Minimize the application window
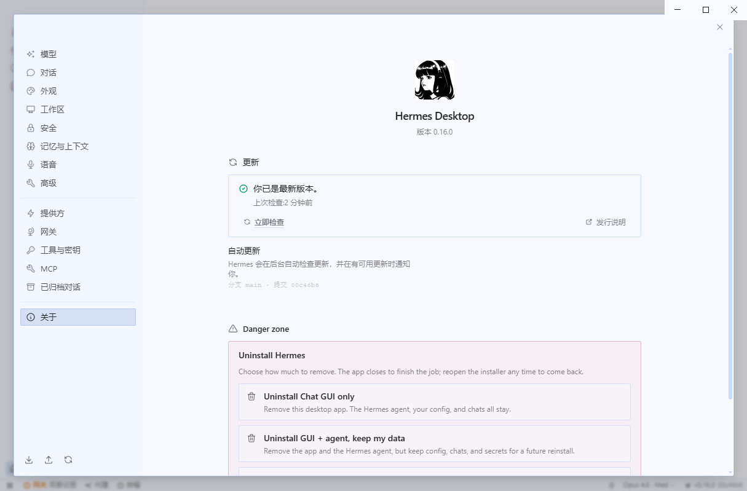Image resolution: width=747 pixels, height=491 pixels. coord(678,10)
